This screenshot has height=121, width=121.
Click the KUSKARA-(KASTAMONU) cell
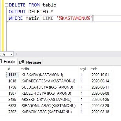click(x=49, y=75)
